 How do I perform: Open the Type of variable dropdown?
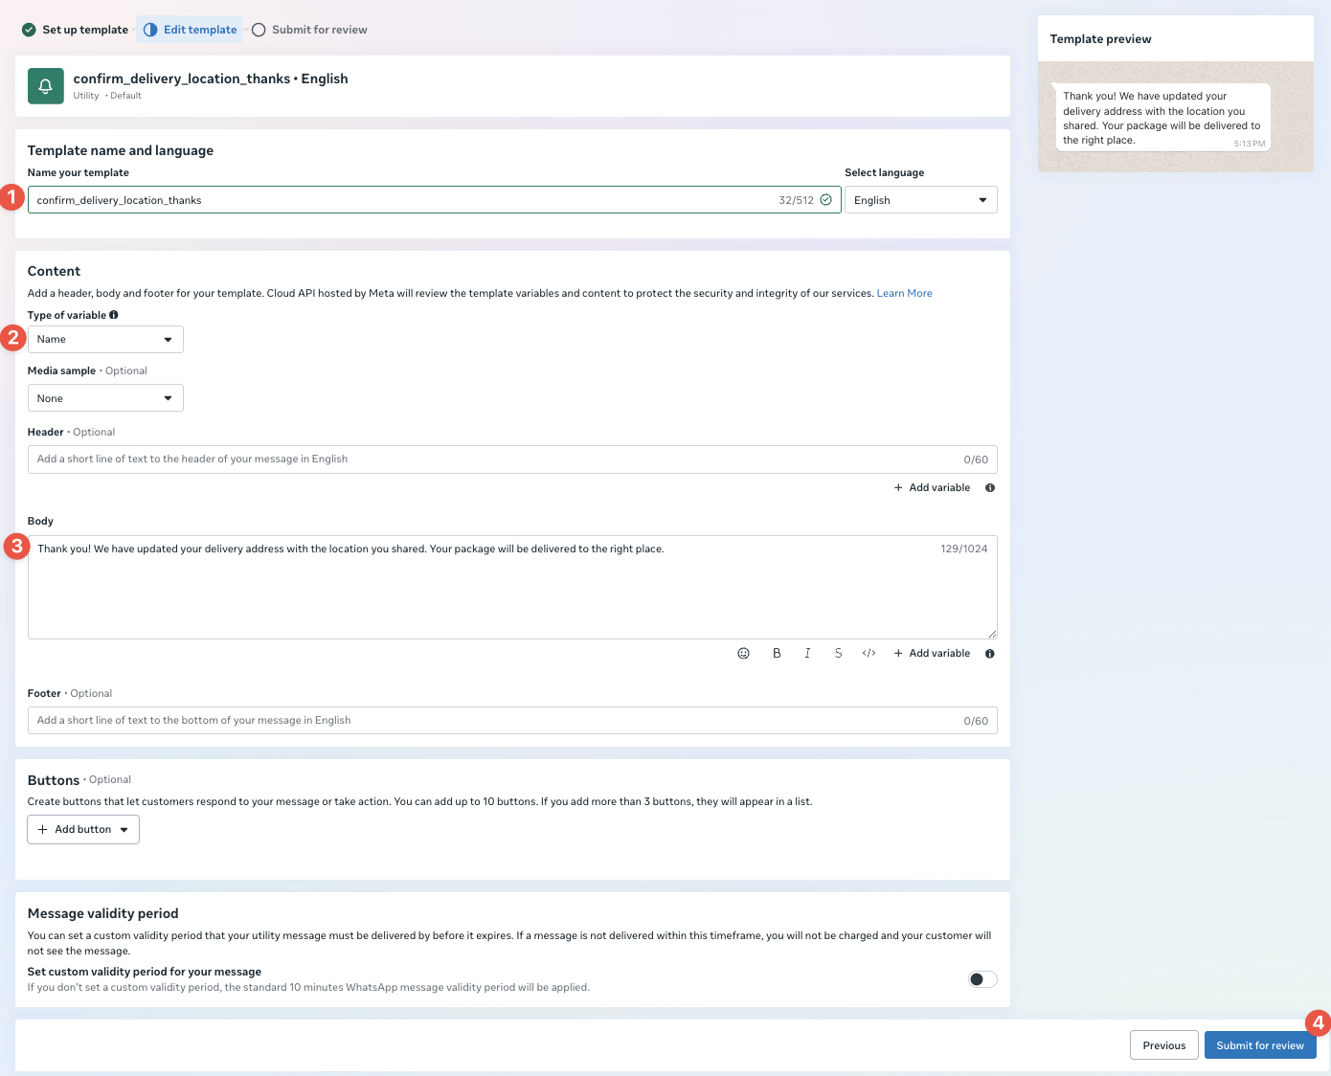pyautogui.click(x=105, y=339)
